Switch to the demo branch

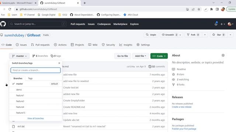coord(36,89)
